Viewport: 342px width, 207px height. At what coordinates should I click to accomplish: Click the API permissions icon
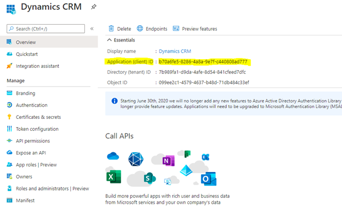(x=9, y=141)
